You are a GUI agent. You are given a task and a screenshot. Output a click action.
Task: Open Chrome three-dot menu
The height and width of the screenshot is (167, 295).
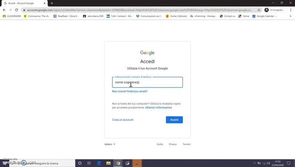[x=291, y=10]
